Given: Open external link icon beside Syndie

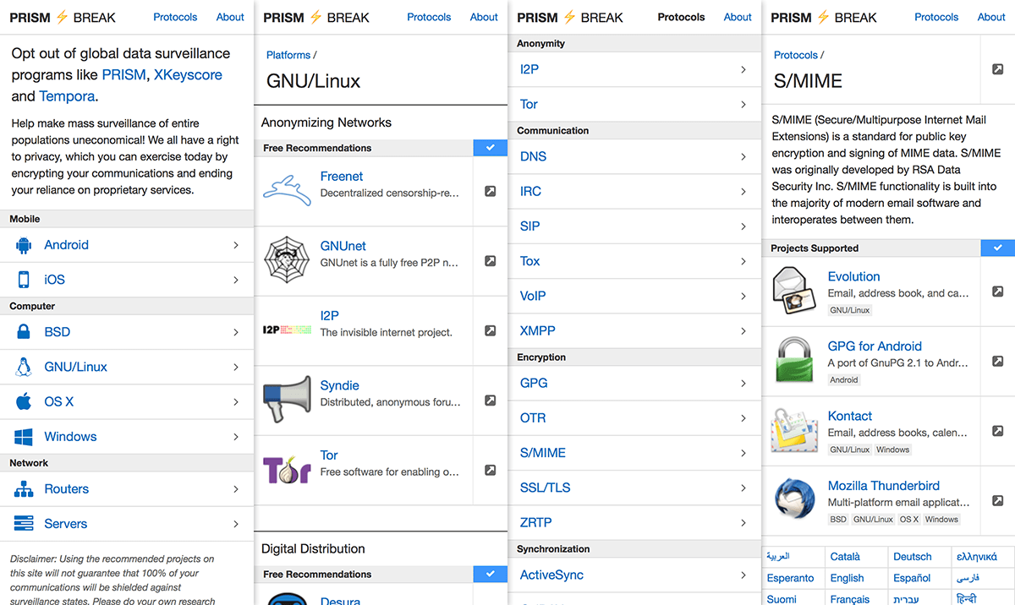Looking at the screenshot, I should tap(491, 401).
